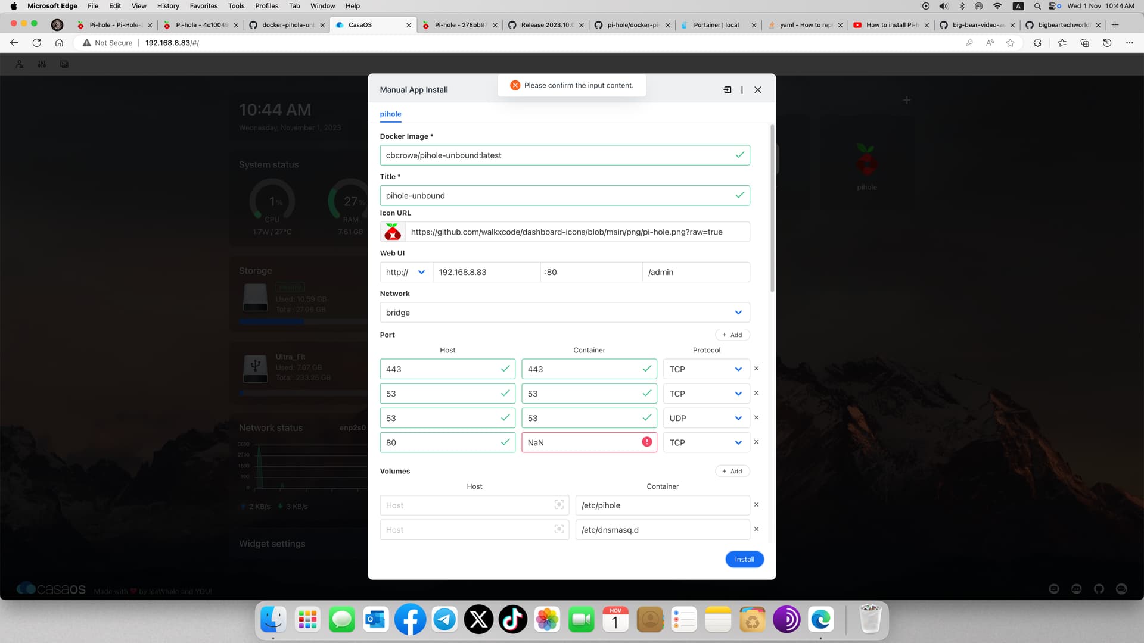Open the Favorites menu in menu bar

pos(204,6)
